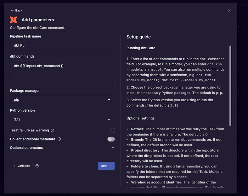
Task: Click inside the dbt commands text area
Action: [62, 72]
